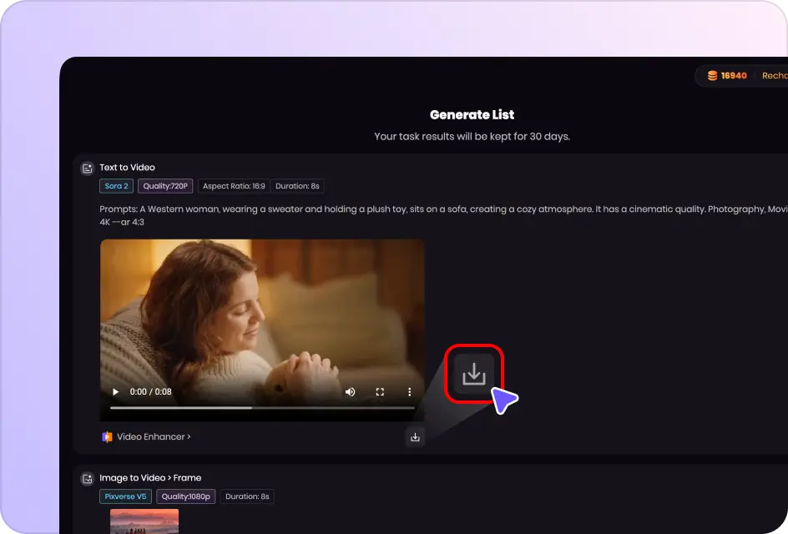Click the Quality:1080p tag

pos(185,496)
